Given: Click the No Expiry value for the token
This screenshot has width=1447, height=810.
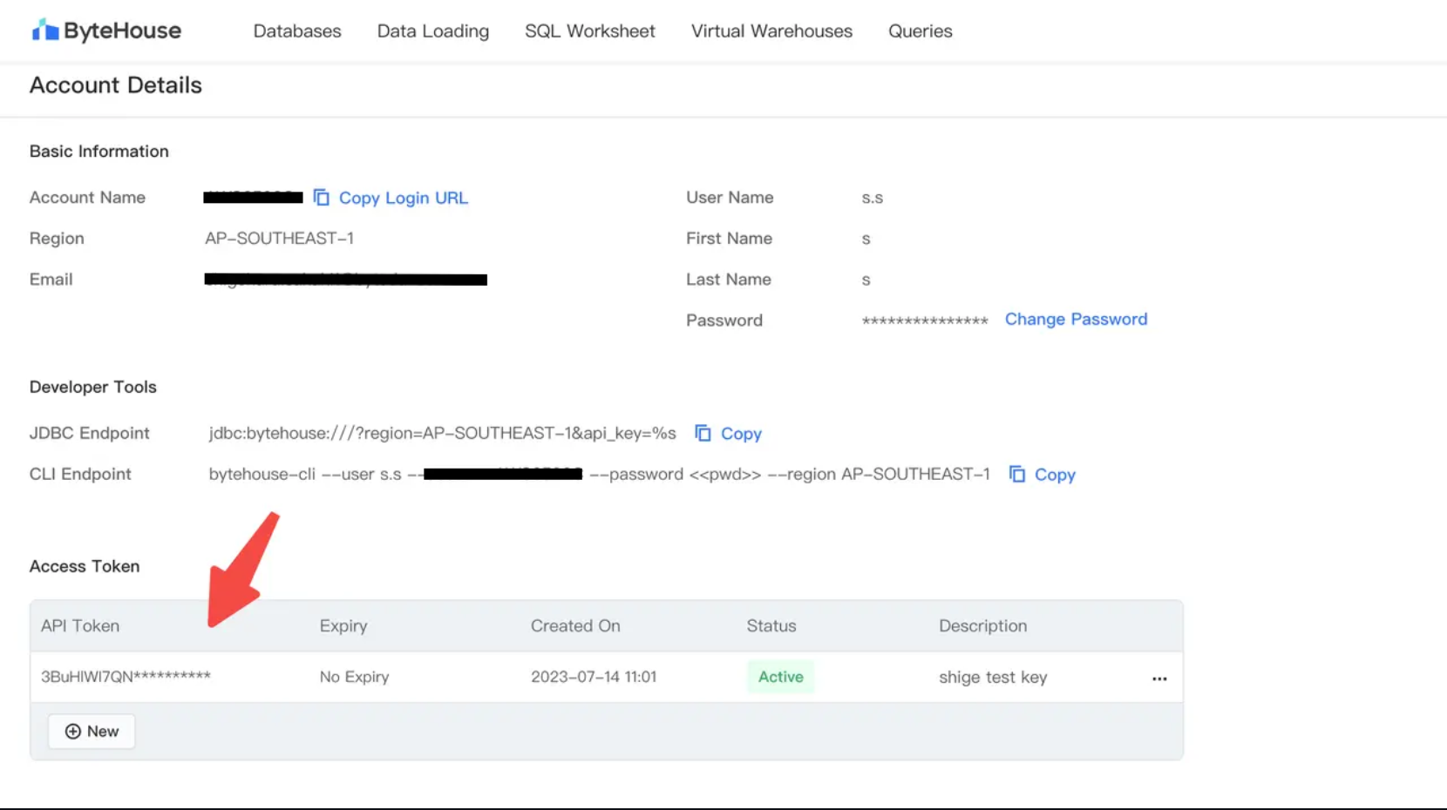Looking at the screenshot, I should [354, 677].
